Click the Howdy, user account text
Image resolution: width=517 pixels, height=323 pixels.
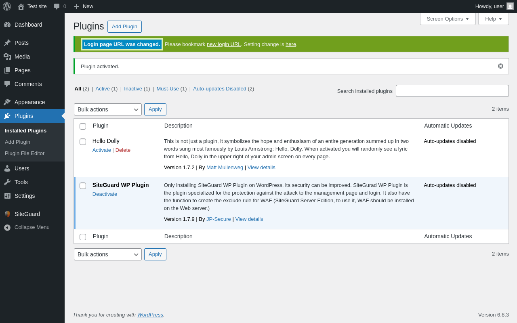[490, 6]
